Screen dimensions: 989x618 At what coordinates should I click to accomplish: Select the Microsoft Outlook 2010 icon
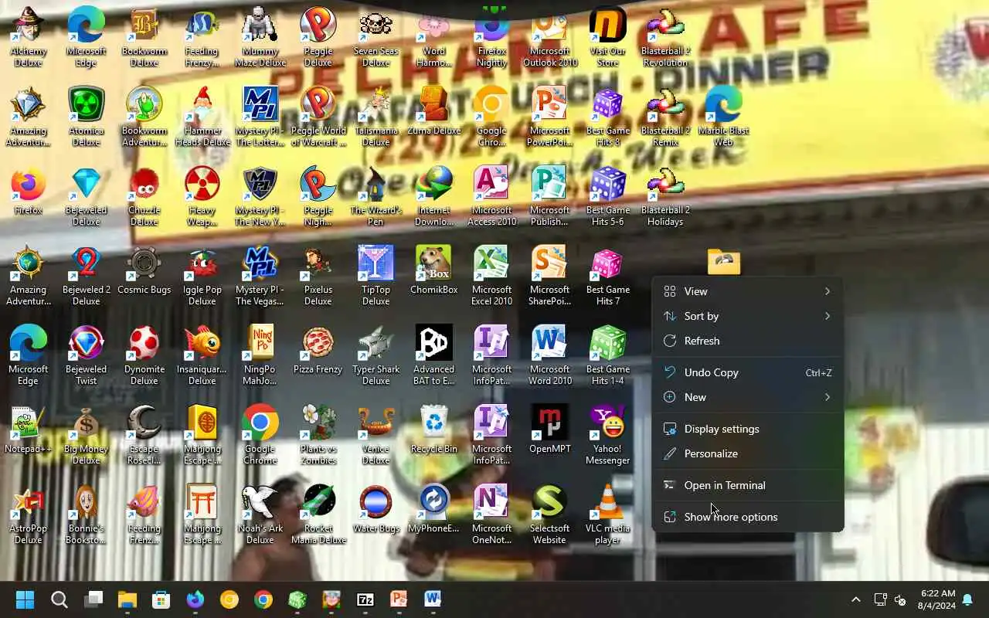[x=549, y=37]
